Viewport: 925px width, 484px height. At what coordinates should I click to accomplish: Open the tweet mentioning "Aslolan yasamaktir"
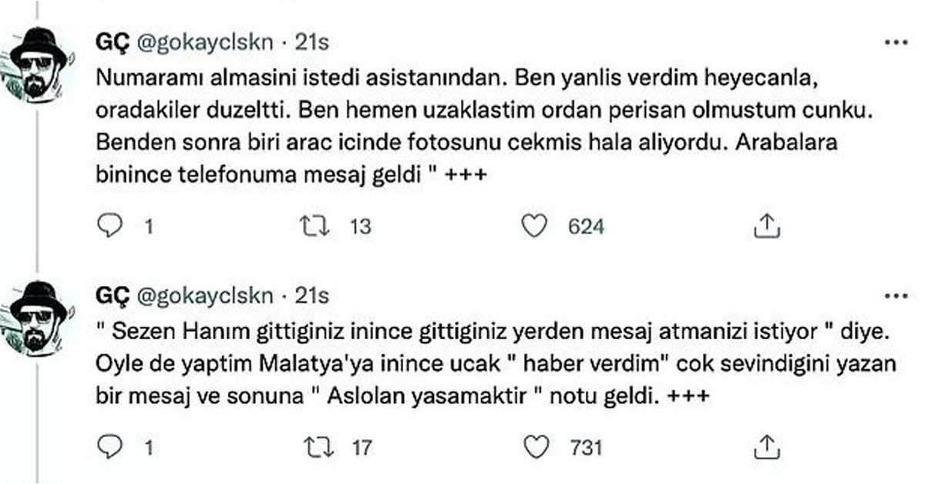[x=462, y=367]
